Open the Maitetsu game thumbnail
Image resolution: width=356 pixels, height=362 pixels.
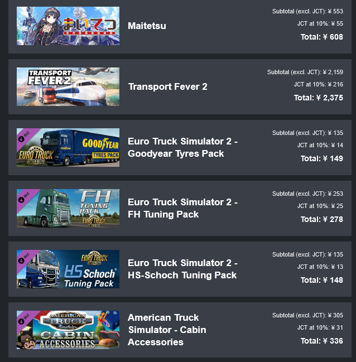(x=68, y=26)
